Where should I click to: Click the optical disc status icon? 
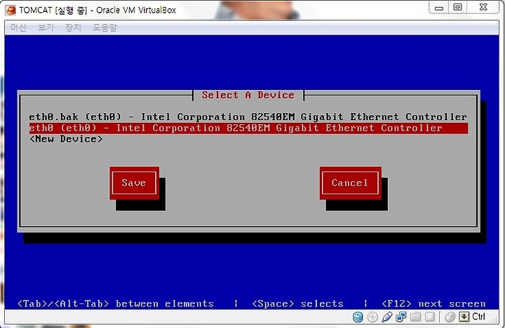(372, 317)
